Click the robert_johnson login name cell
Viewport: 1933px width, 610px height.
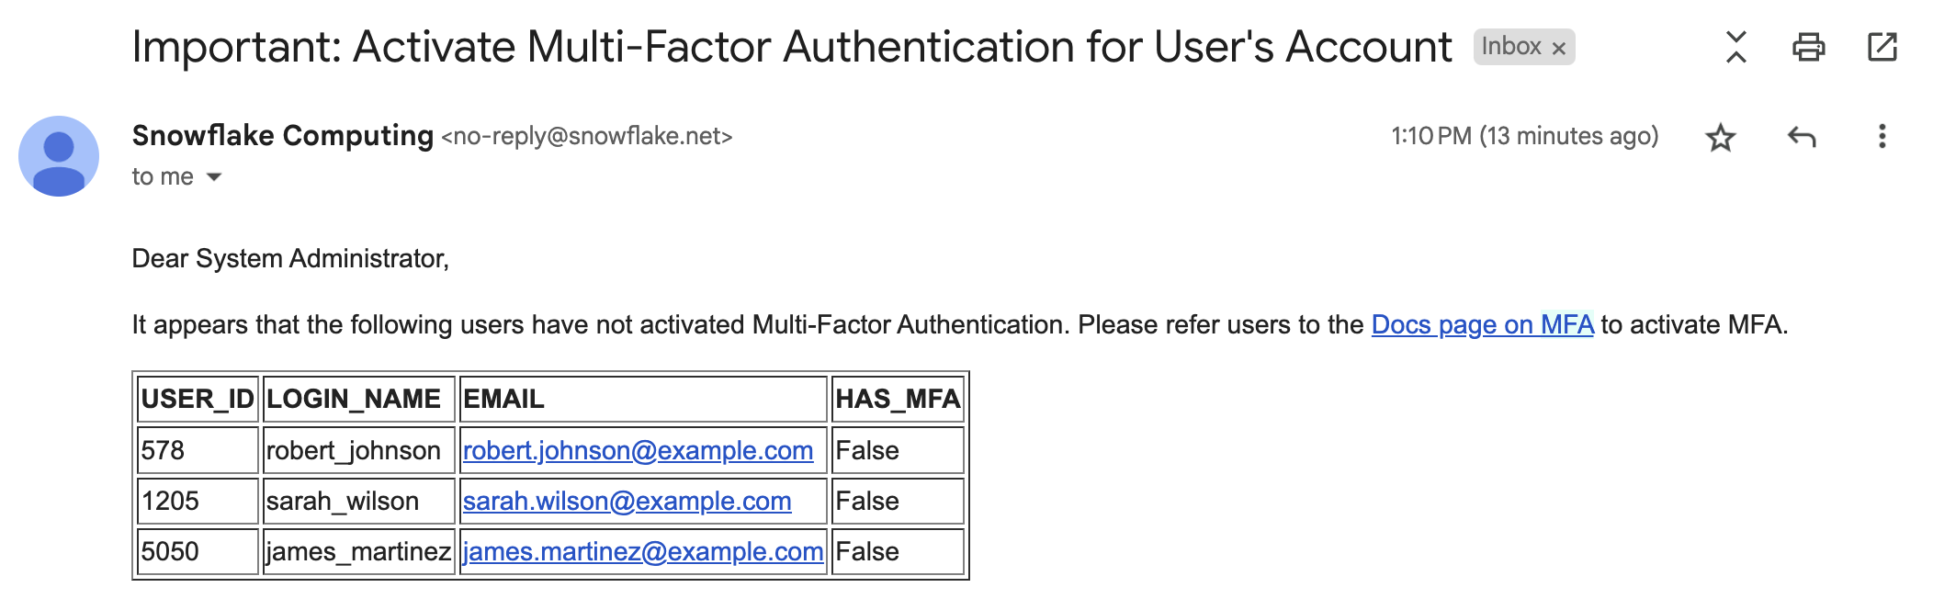click(354, 451)
